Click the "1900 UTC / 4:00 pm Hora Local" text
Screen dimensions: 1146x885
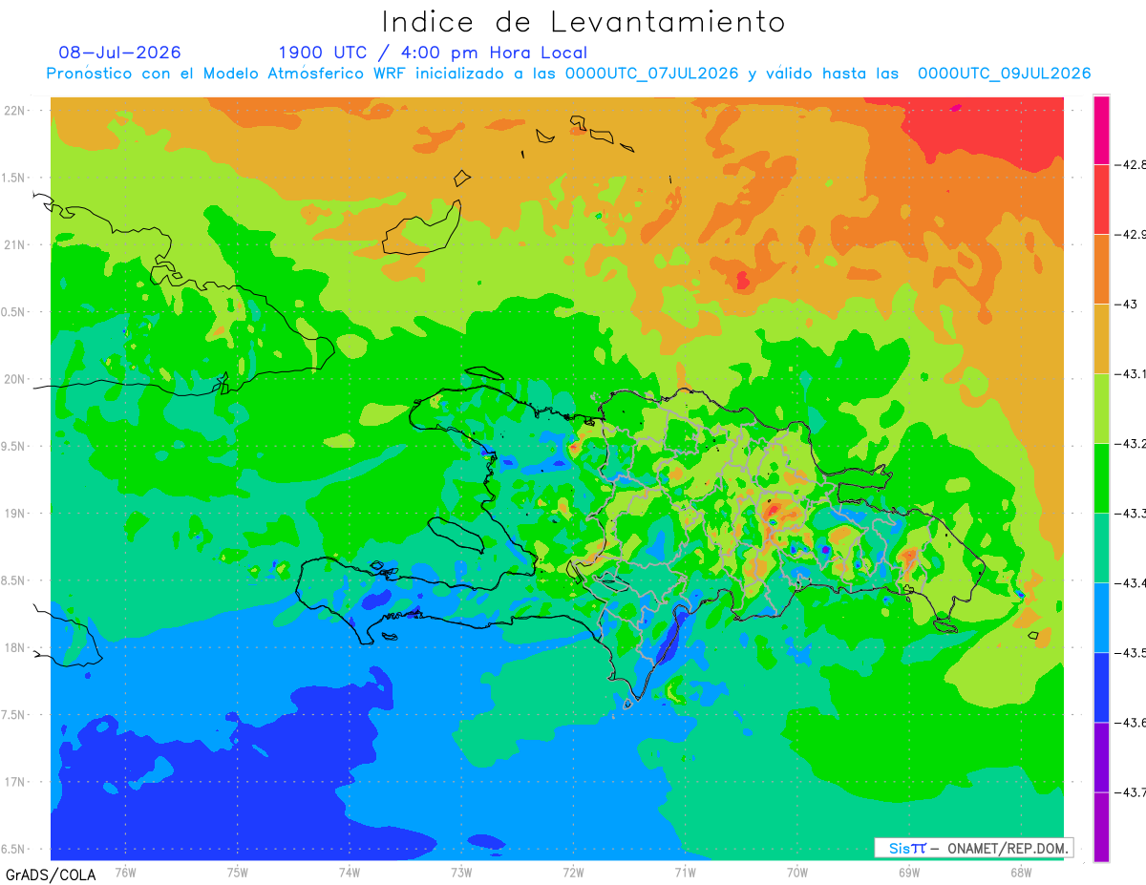click(x=433, y=53)
